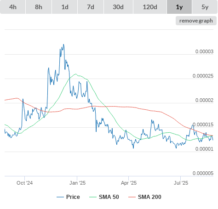
Task: Click the Apr '25 axis label
Action: [x=129, y=183]
